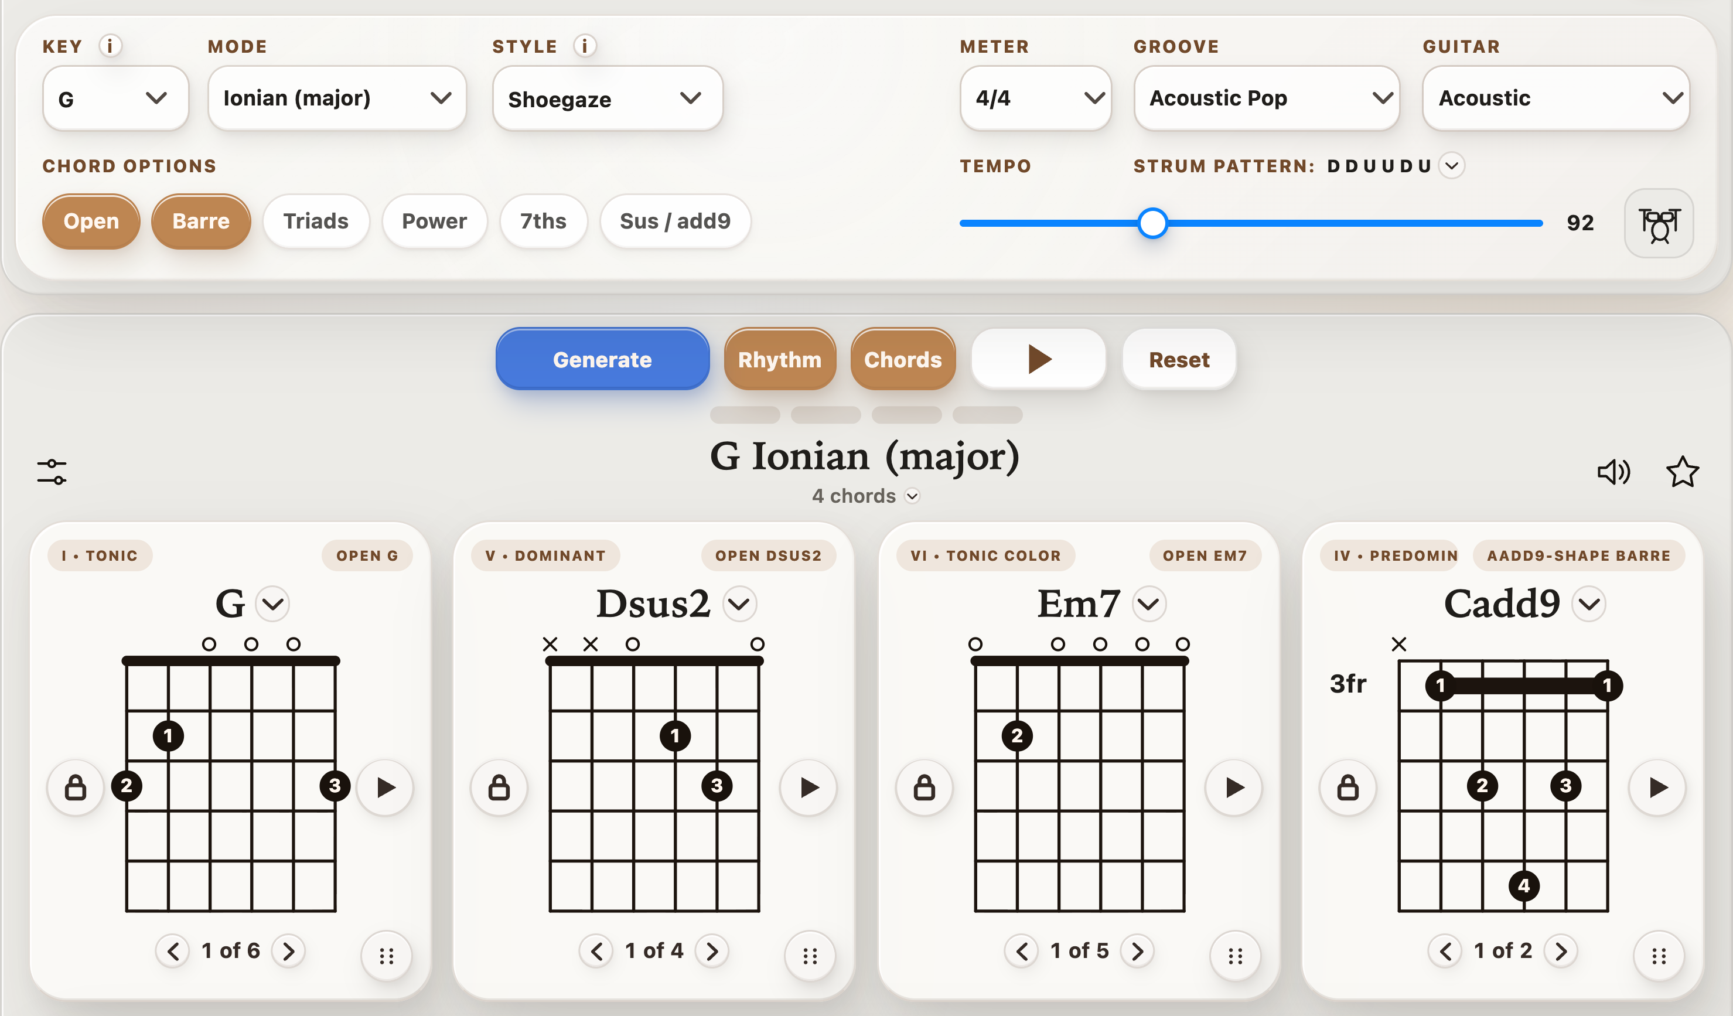Expand the strum pattern chevron
Screen dimensions: 1733x1016
click(x=1452, y=166)
